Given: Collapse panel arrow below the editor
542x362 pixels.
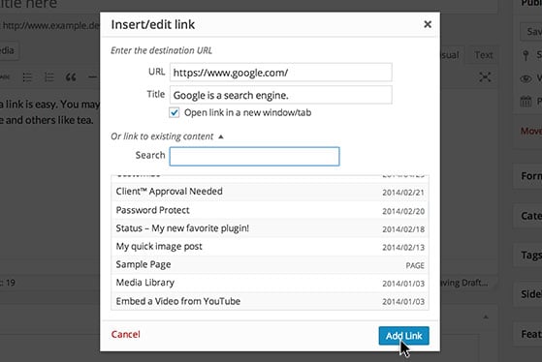Looking at the screenshot, I should [x=486, y=317].
